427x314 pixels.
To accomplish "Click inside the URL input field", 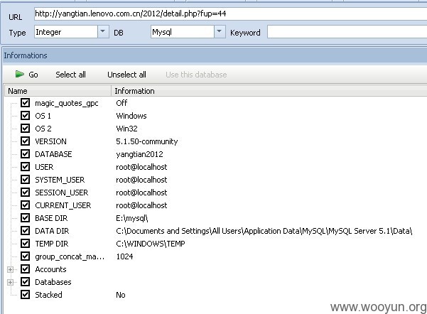I will pyautogui.click(x=230, y=14).
